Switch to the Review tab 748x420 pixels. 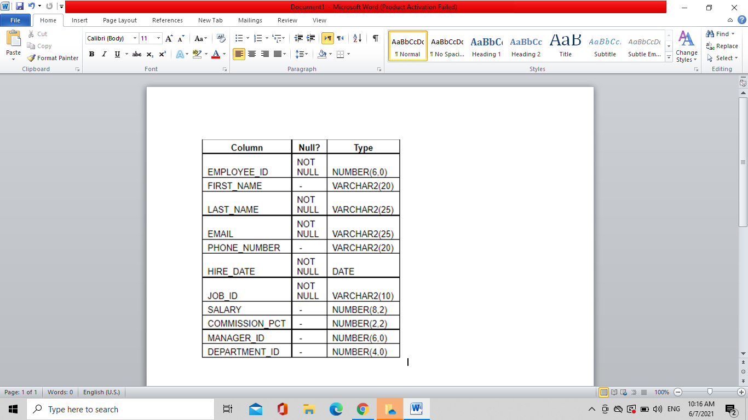tap(287, 20)
